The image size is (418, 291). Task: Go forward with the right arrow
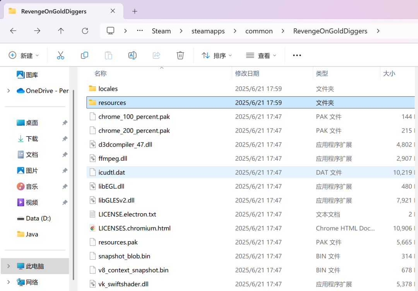[x=37, y=31]
